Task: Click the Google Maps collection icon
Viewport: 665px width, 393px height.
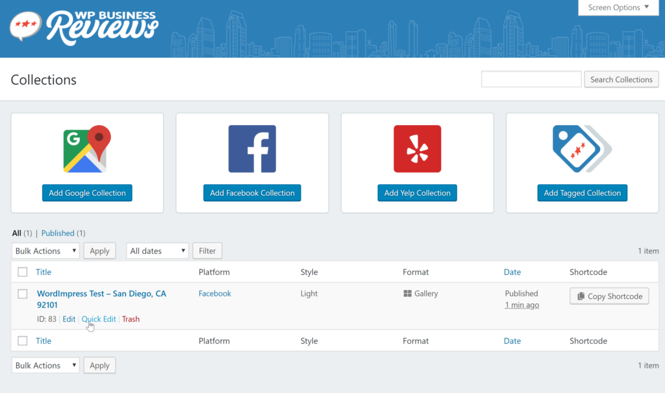Action: tap(87, 149)
